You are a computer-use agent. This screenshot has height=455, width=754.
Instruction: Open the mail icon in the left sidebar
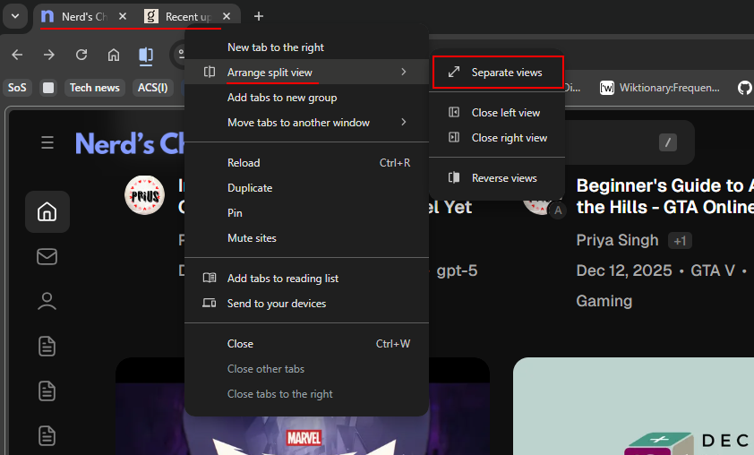47,257
